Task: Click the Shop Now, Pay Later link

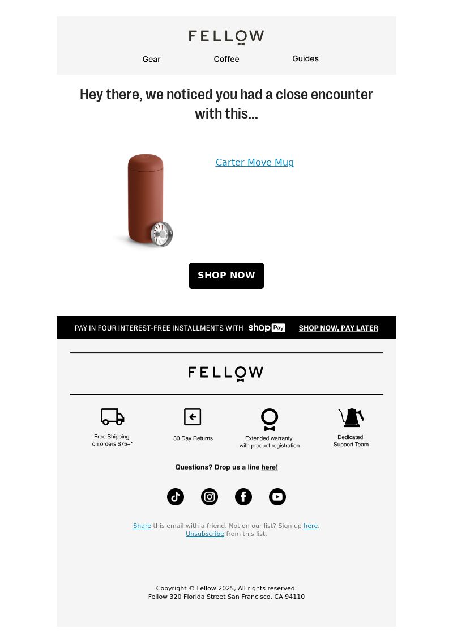Action: pos(339,328)
